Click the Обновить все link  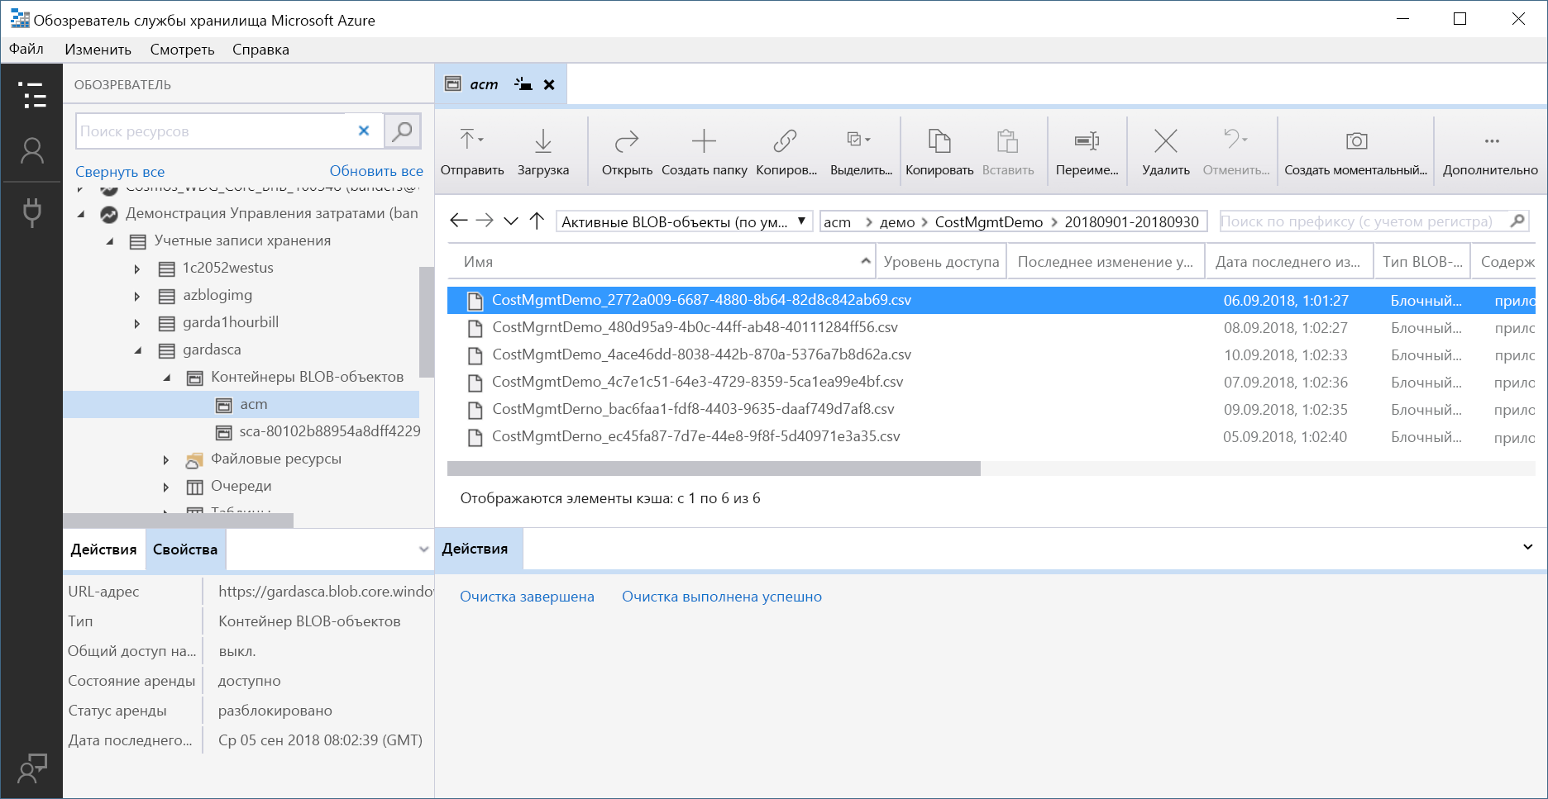376,171
